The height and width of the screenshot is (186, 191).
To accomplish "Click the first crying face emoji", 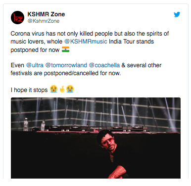I will click(53, 89).
